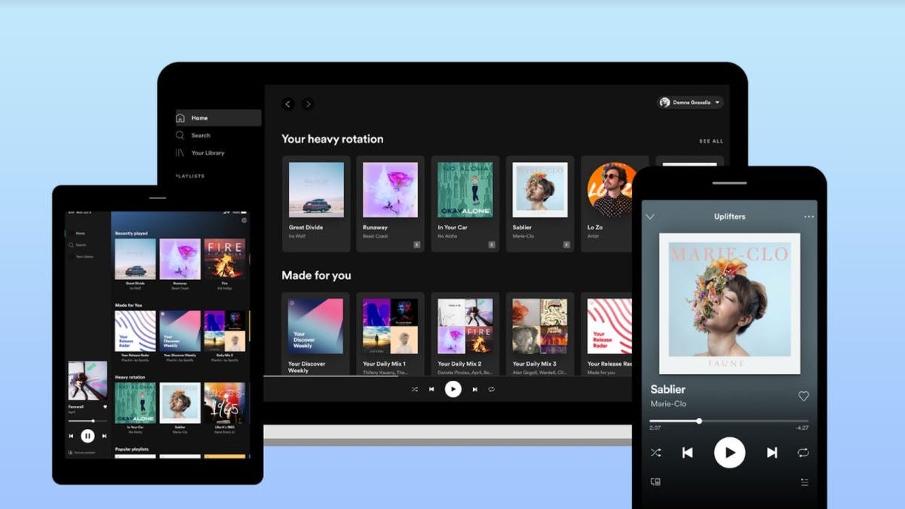Open Daily Mix 2 on tablet
The image size is (905, 509).
(224, 336)
